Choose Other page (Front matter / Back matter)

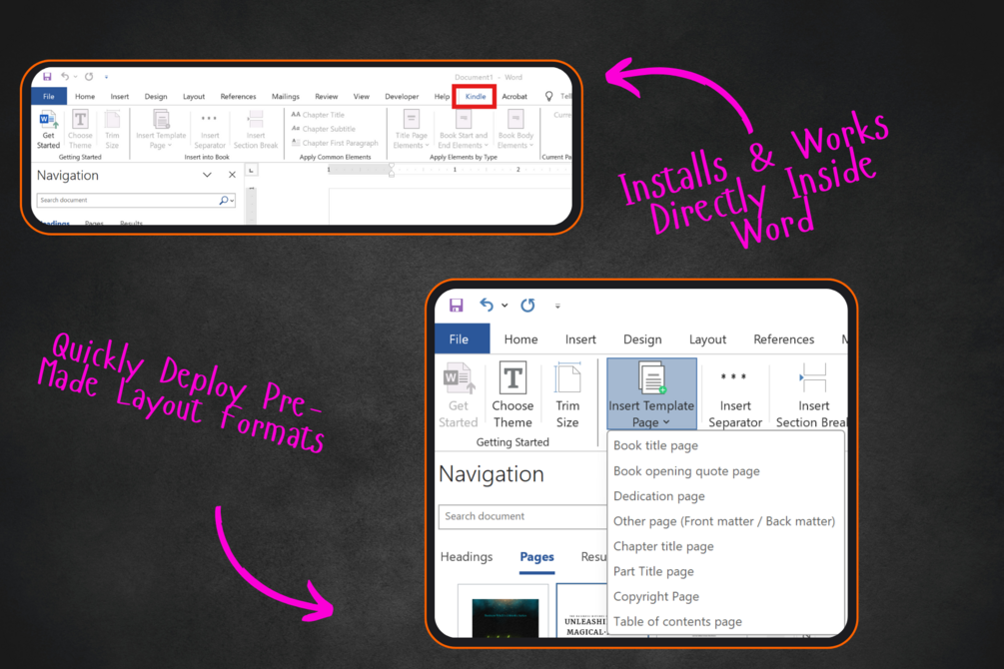(725, 521)
